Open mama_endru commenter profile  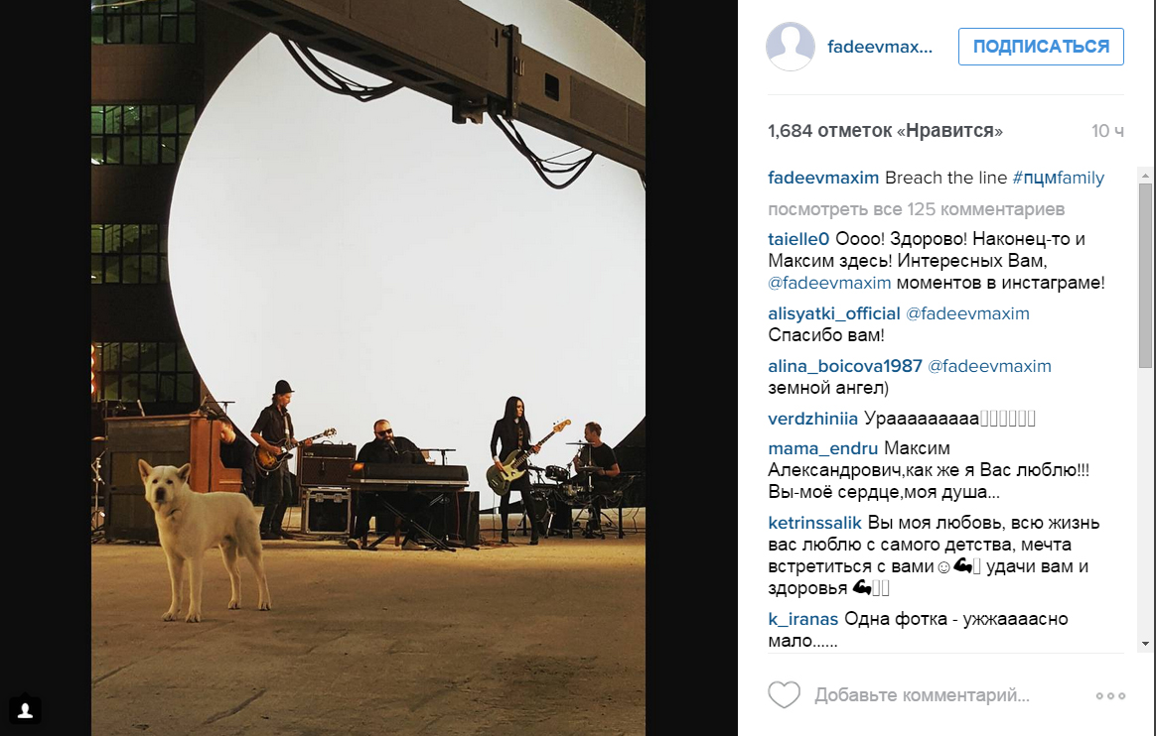point(822,449)
